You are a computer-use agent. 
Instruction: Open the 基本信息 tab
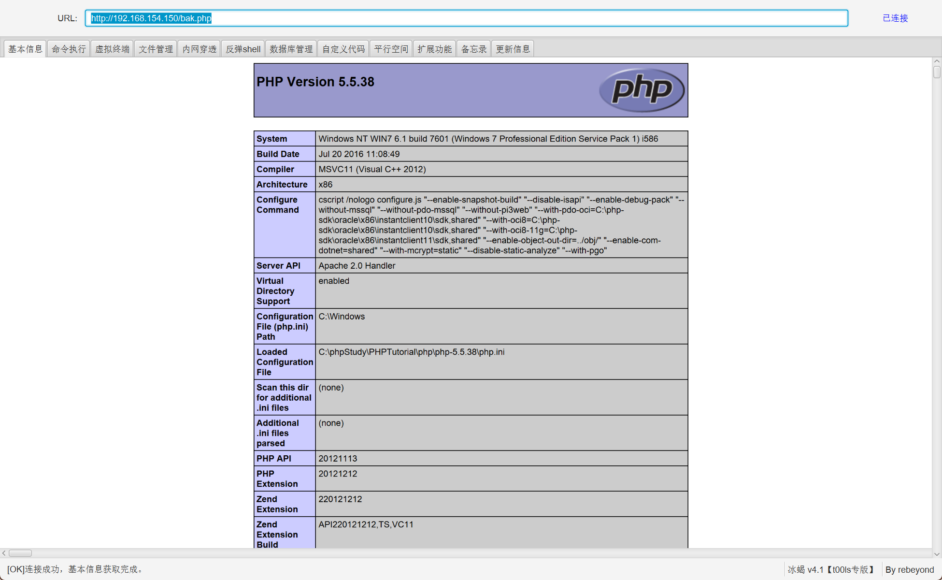coord(25,49)
